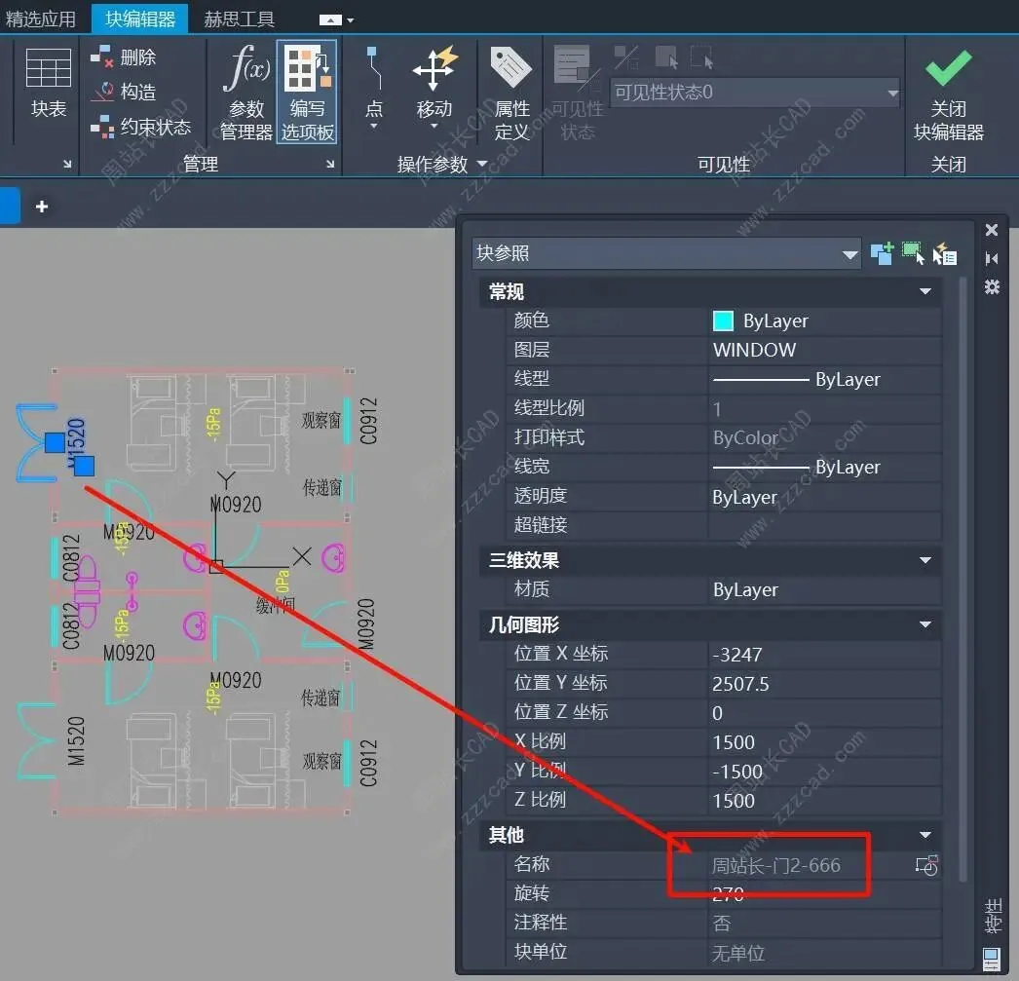
Task: Open properties palette settings gear
Action: click(x=992, y=286)
